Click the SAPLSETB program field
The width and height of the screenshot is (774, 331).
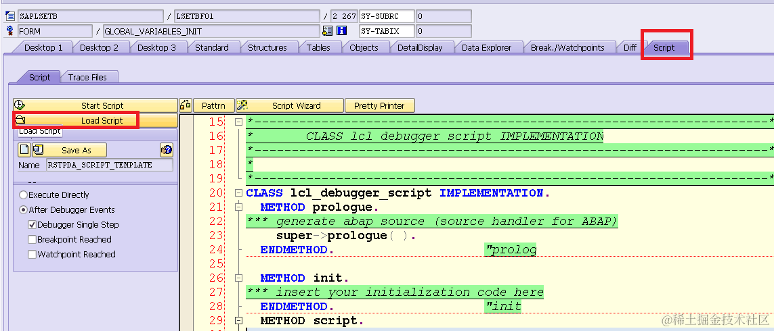[x=90, y=16]
